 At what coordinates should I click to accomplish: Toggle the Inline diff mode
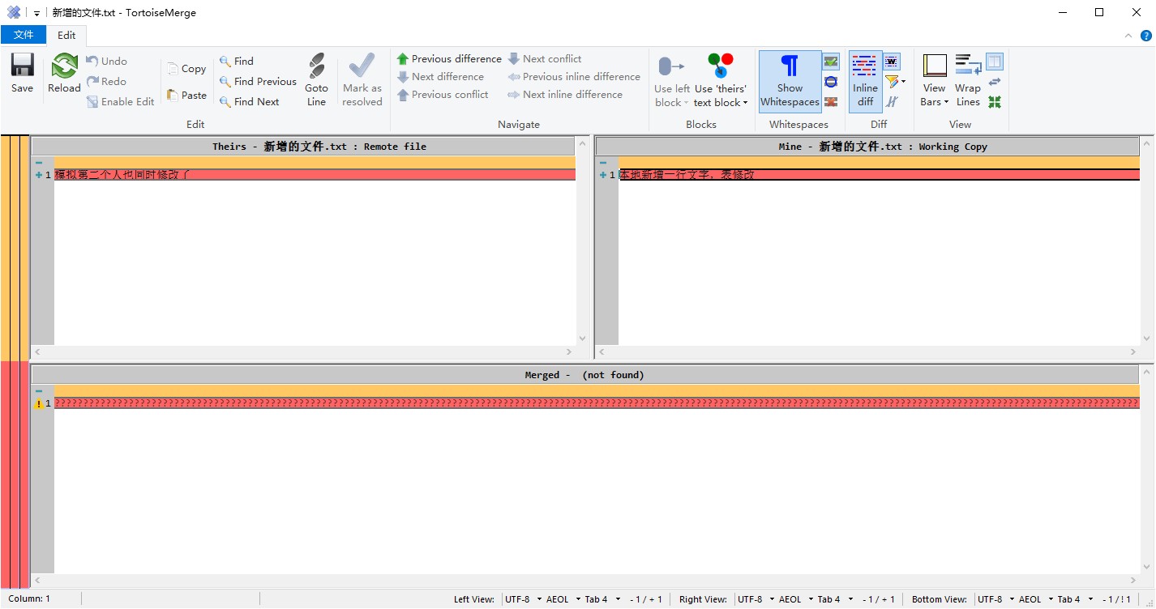[865, 80]
